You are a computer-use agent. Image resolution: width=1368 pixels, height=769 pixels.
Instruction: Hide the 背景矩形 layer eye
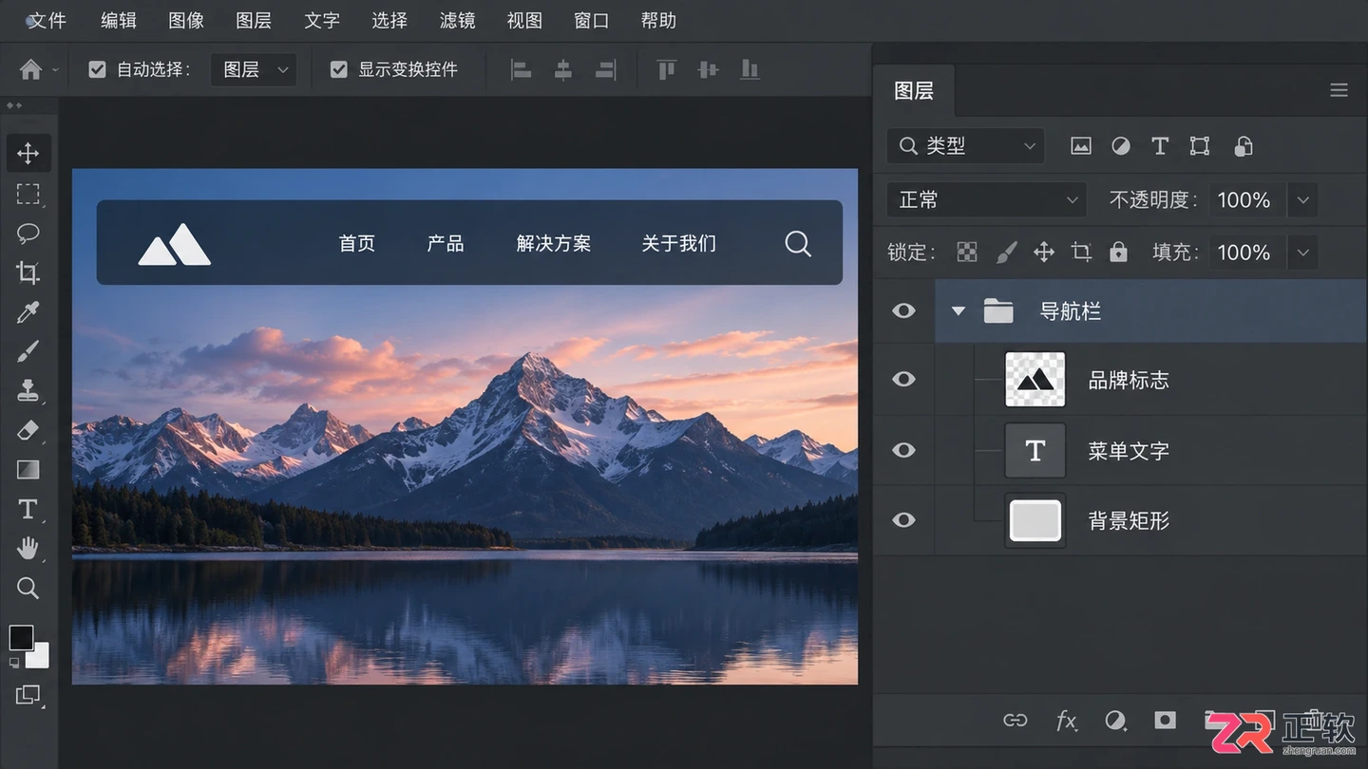[903, 520]
